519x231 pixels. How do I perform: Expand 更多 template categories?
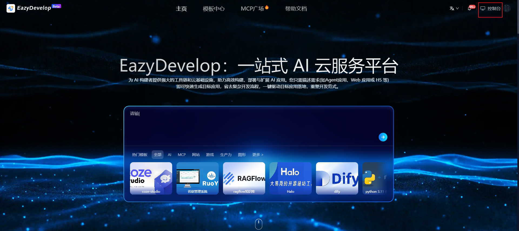point(258,155)
